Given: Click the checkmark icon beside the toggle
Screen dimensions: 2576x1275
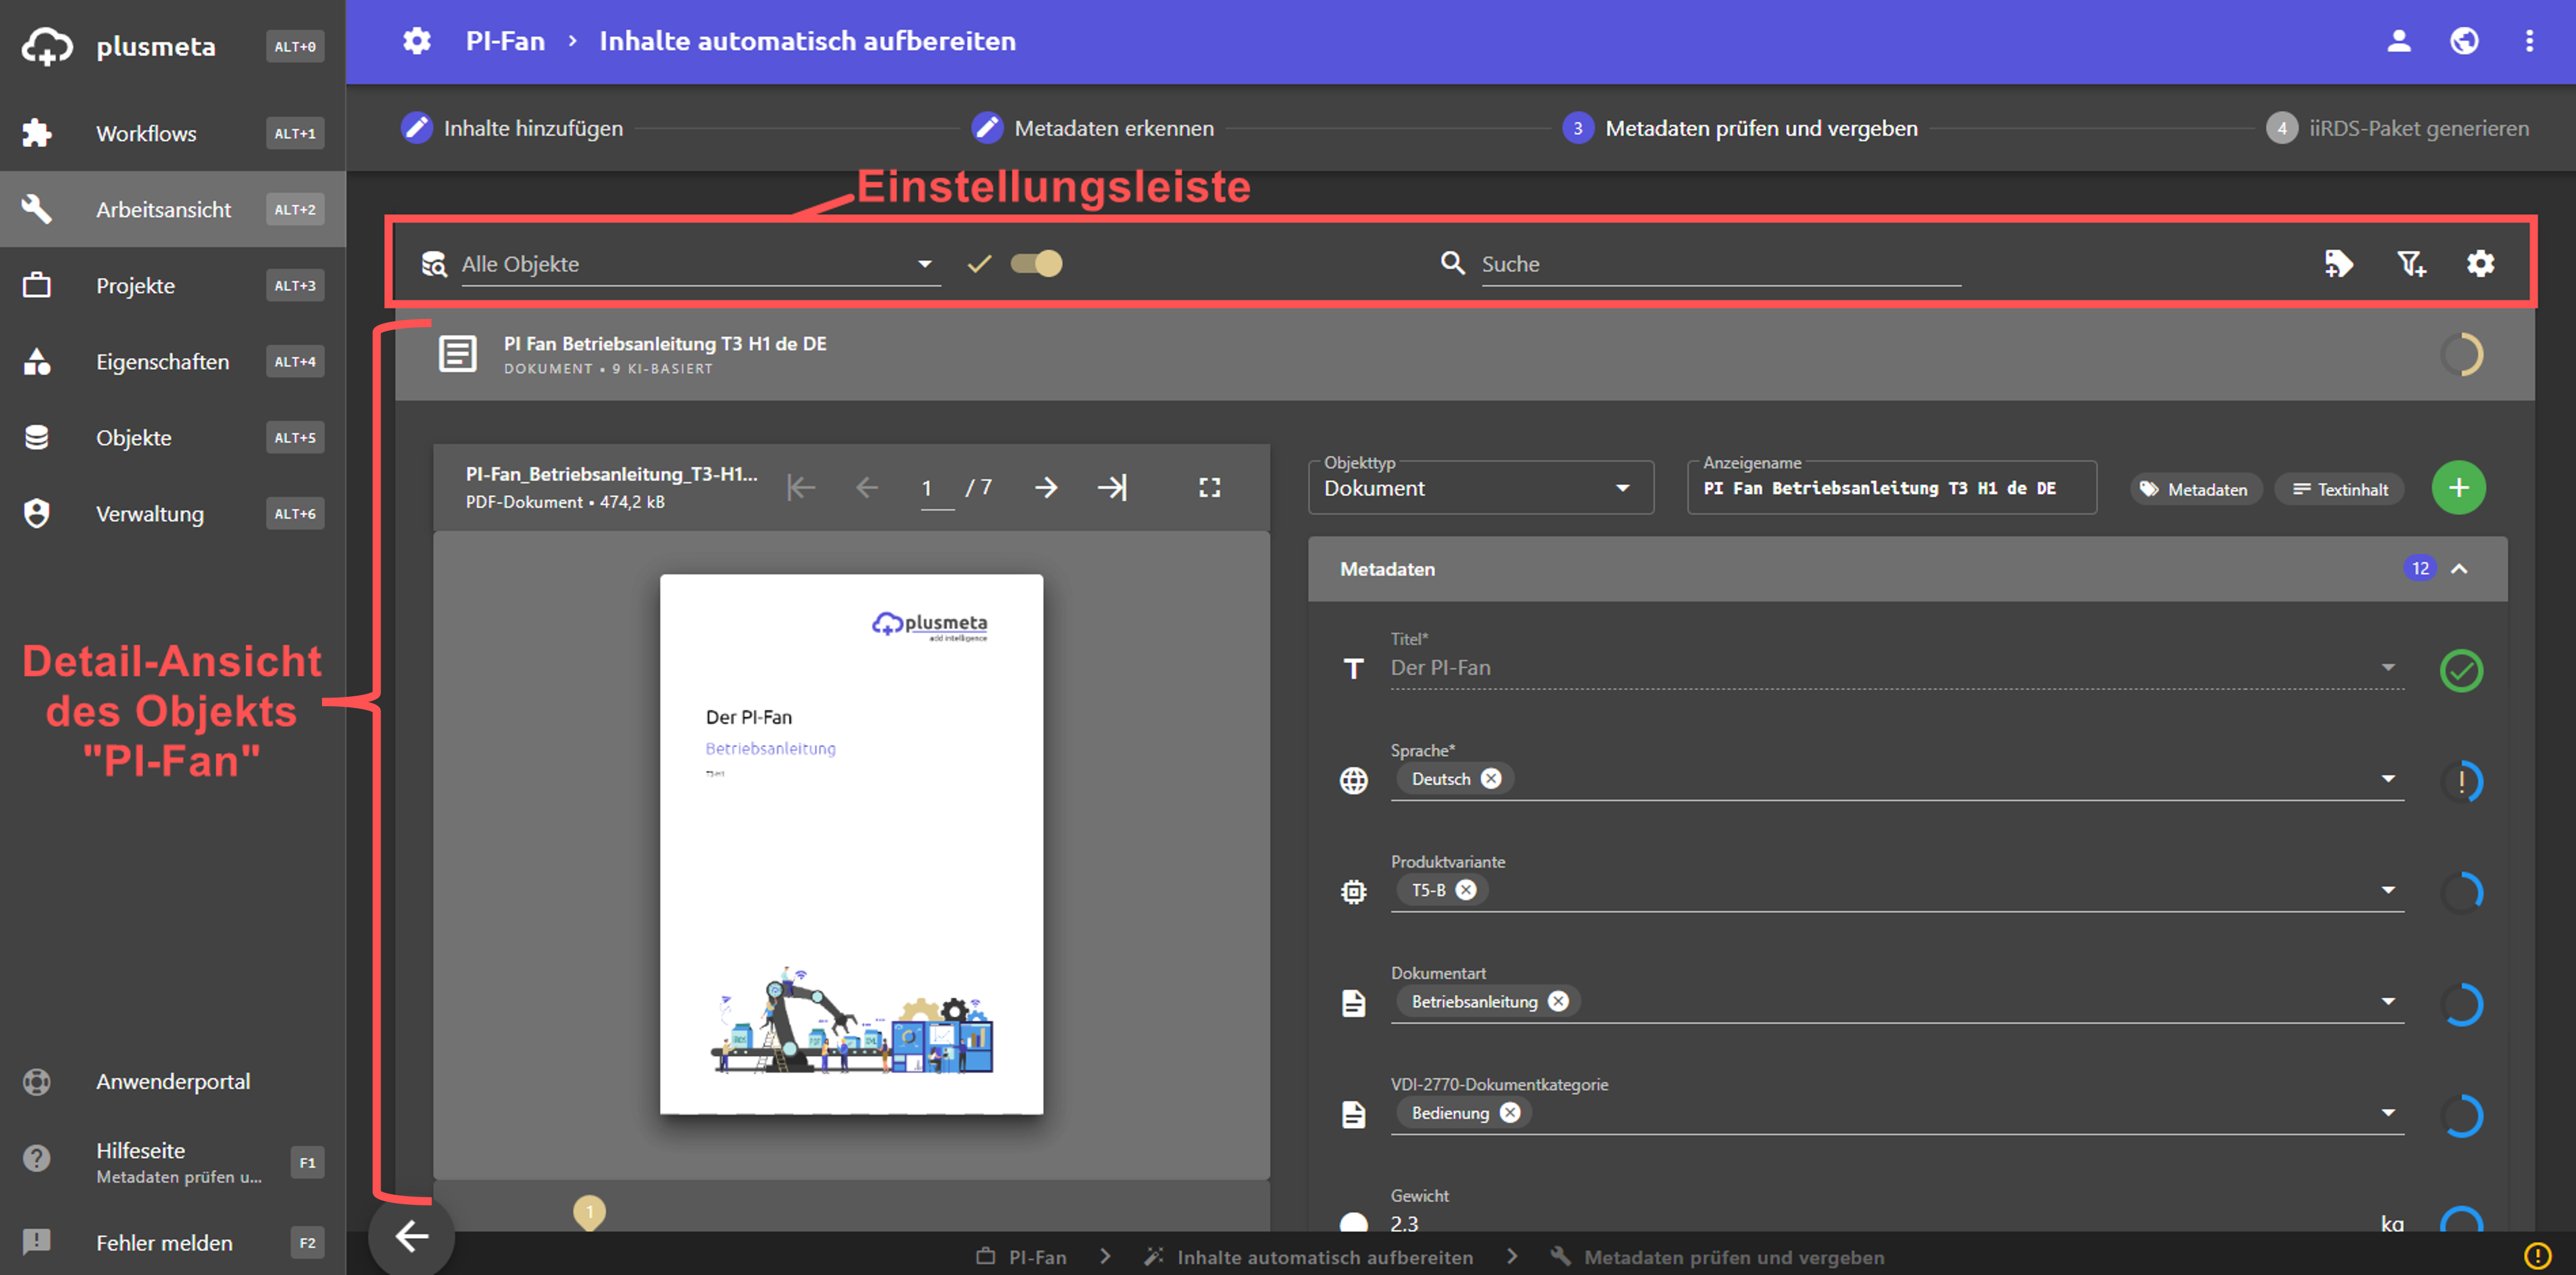Looking at the screenshot, I should (979, 264).
